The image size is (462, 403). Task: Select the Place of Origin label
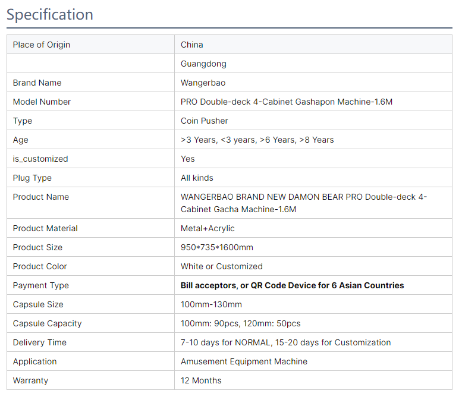[x=42, y=45]
